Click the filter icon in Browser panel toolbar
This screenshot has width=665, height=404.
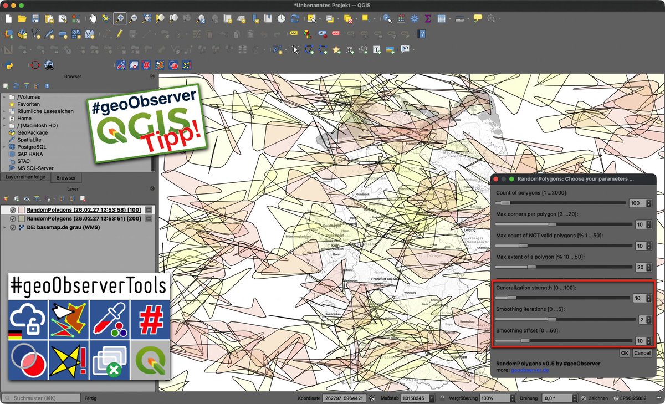(26, 86)
